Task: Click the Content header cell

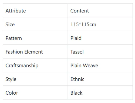Action: tap(100, 10)
